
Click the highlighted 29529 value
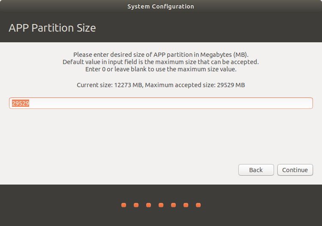pos(21,103)
